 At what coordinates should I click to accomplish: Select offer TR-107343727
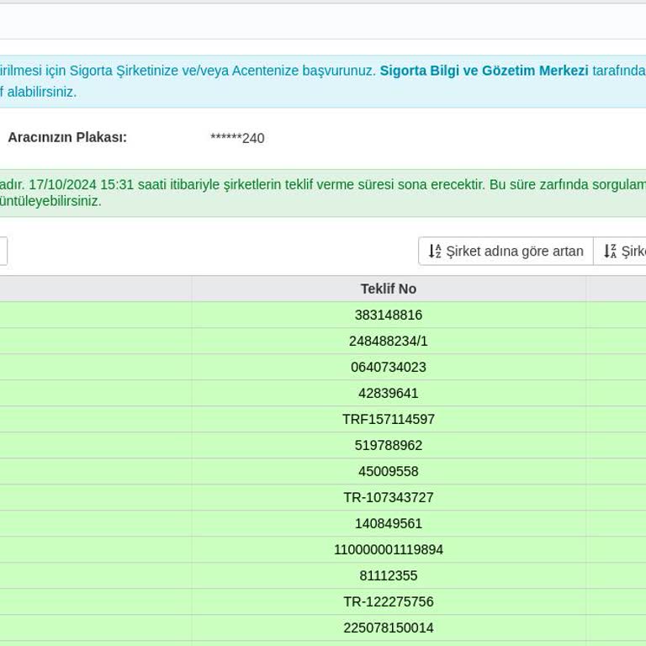[x=389, y=497]
